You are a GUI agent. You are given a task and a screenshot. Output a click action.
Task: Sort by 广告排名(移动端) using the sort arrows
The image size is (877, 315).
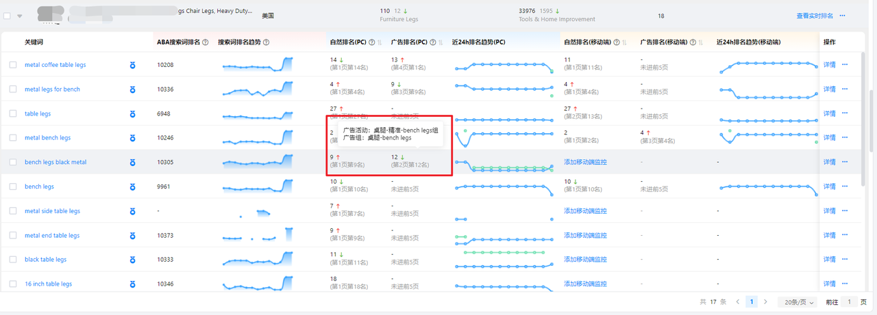pyautogui.click(x=700, y=42)
